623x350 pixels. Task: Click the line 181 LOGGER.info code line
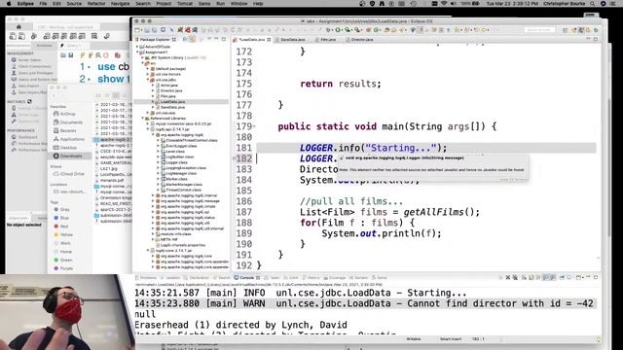[373, 148]
